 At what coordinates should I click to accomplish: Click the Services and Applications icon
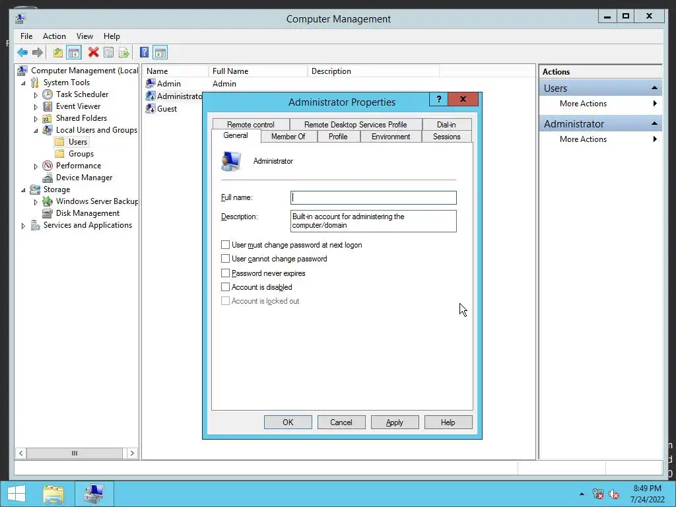[x=35, y=225]
